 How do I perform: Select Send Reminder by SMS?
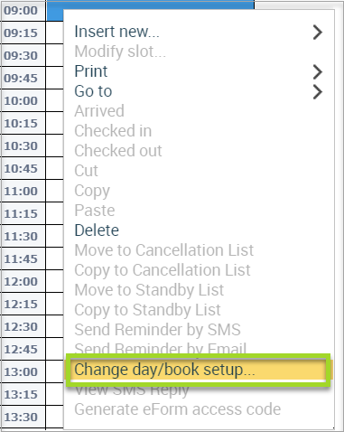[x=157, y=330]
